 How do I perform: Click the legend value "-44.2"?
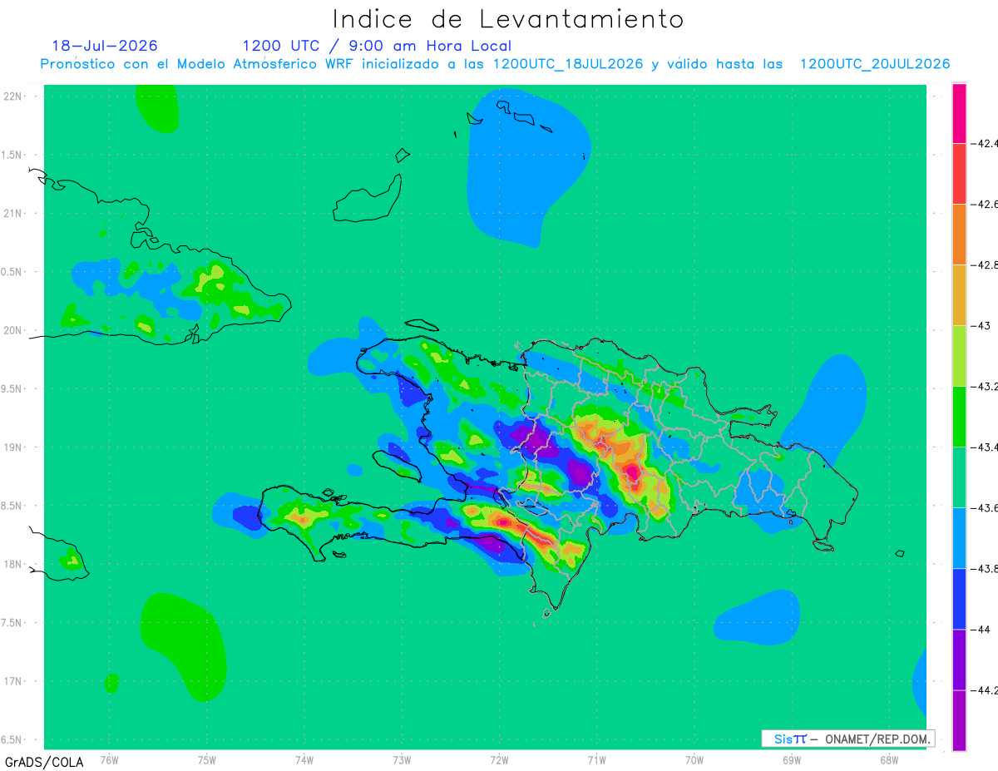[986, 690]
